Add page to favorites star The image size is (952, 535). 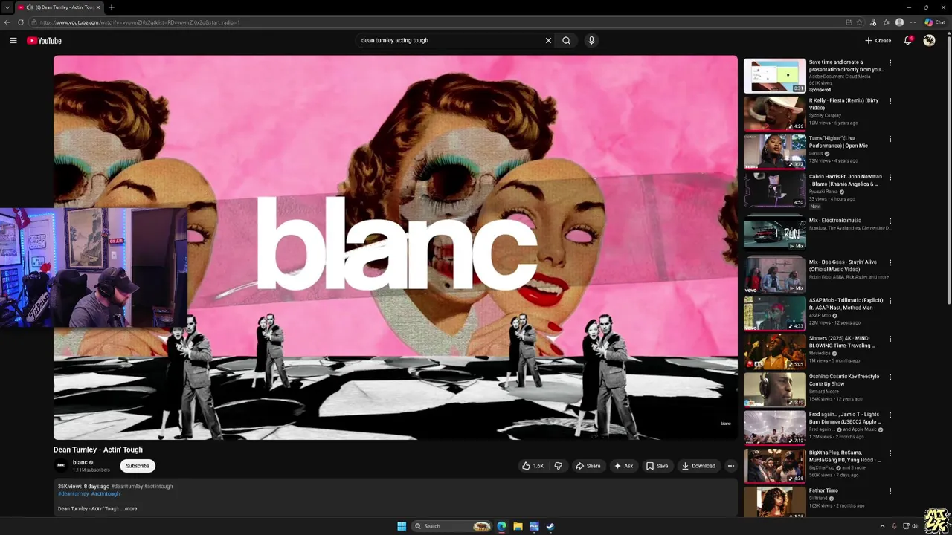coord(859,22)
